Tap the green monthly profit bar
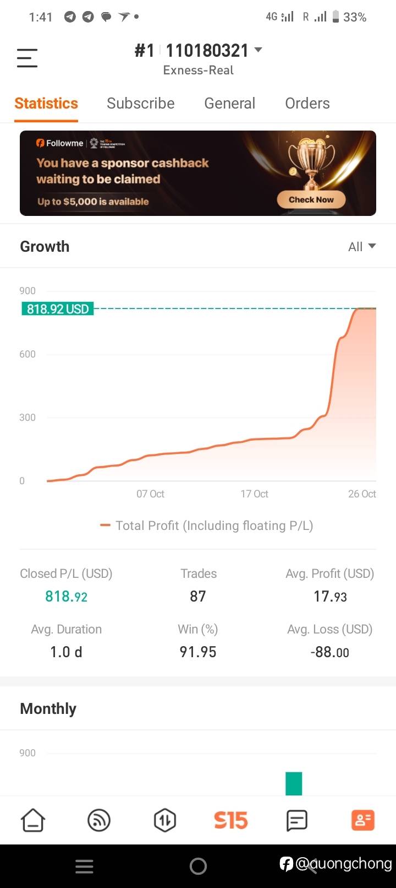Viewport: 396px width, 888px height. point(294,783)
